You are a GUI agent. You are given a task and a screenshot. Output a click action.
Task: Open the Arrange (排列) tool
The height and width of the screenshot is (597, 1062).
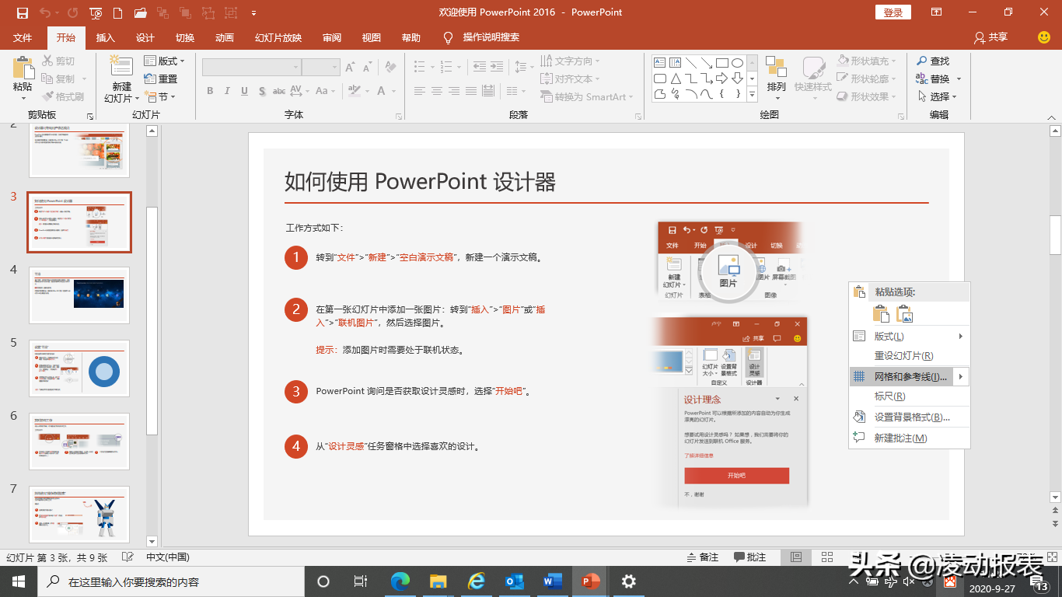(x=776, y=78)
